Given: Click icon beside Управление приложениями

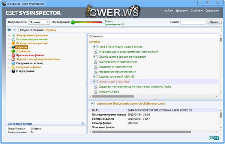Looking at the screenshot, I should [x=95, y=72].
